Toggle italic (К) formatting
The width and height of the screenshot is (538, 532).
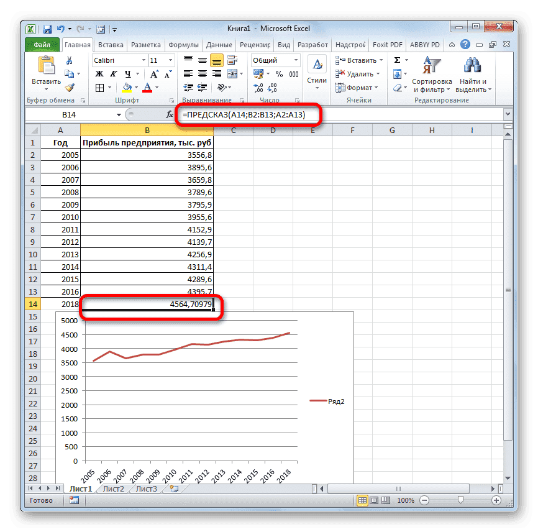[x=114, y=73]
